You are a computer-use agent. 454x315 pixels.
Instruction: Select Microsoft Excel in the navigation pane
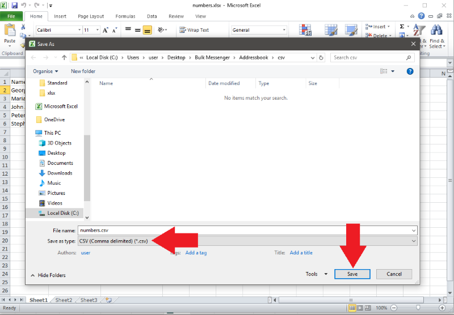click(61, 107)
